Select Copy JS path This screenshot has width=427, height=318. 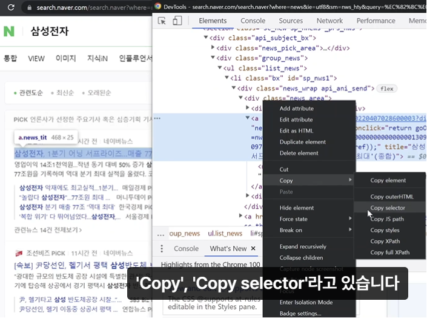(389, 219)
